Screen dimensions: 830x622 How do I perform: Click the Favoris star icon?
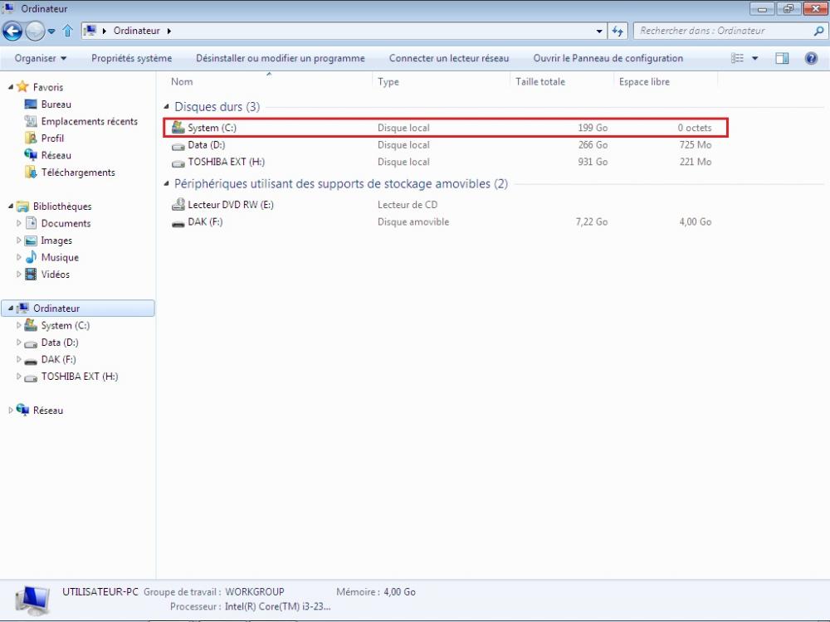pyautogui.click(x=22, y=86)
